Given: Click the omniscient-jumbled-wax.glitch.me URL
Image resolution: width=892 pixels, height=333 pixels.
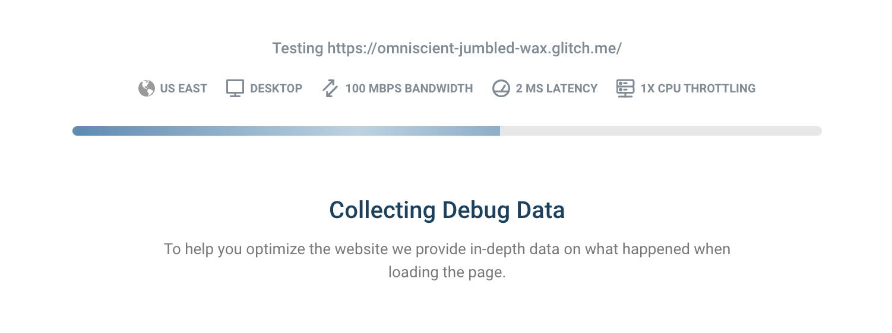Looking at the screenshot, I should click(x=475, y=49).
